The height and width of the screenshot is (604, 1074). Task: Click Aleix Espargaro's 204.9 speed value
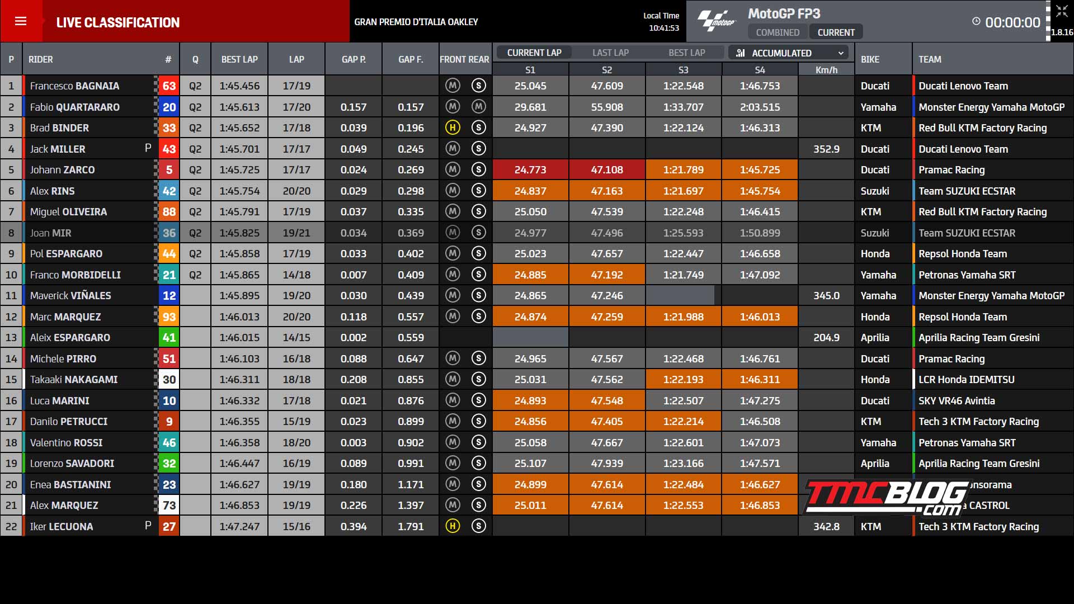826,337
